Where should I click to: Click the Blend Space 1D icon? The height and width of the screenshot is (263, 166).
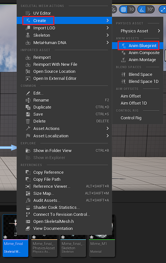123,82
